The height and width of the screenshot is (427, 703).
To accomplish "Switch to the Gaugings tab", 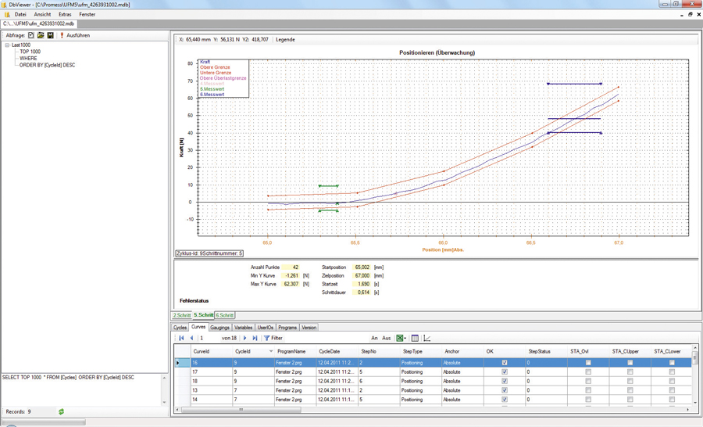I will 219,328.
